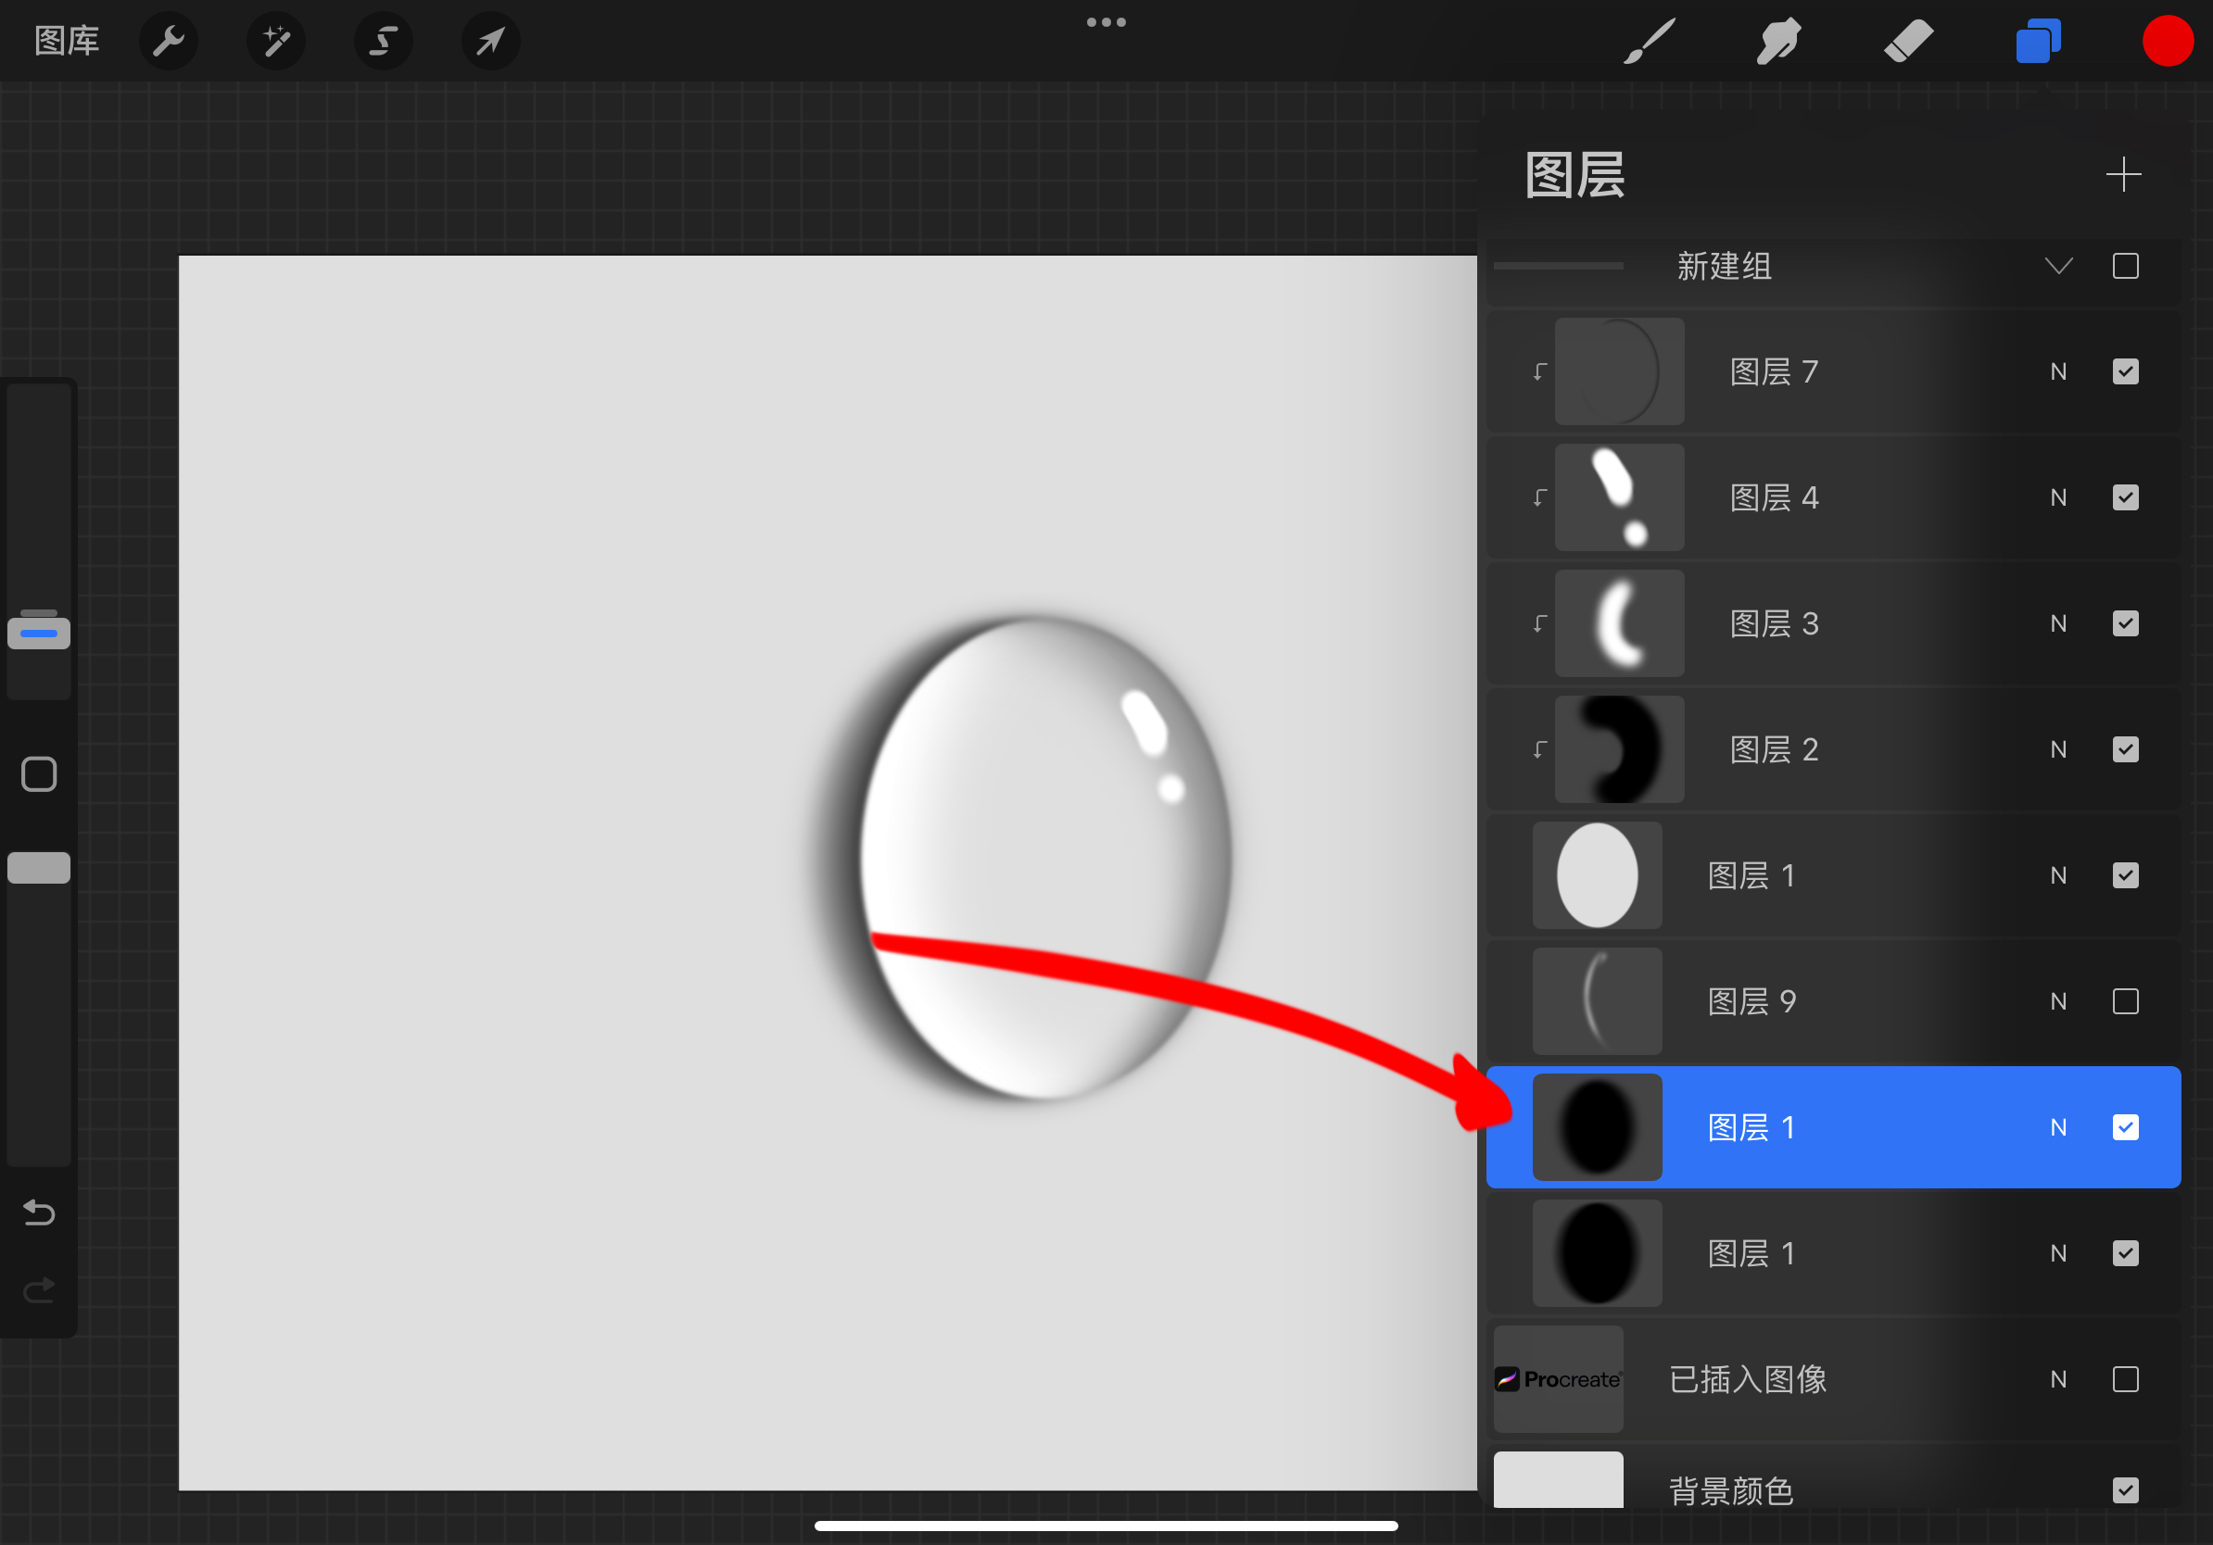Select the 图层 2 layer thumbnail
This screenshot has height=1545, width=2213.
[1619, 749]
